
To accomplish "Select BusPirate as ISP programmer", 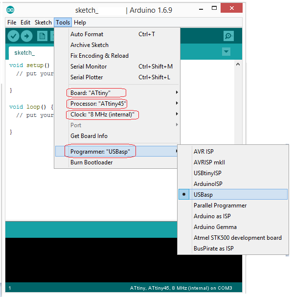I will click(x=233, y=249).
